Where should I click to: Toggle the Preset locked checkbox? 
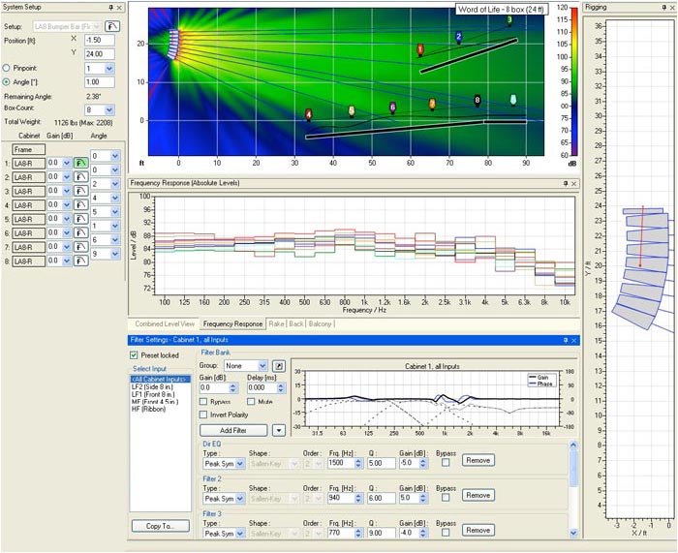click(135, 355)
